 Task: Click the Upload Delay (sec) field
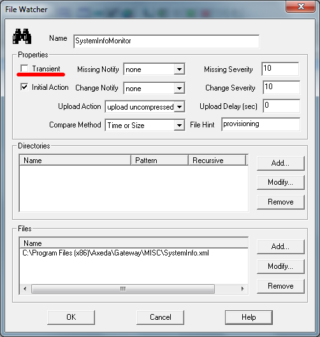[x=281, y=106]
